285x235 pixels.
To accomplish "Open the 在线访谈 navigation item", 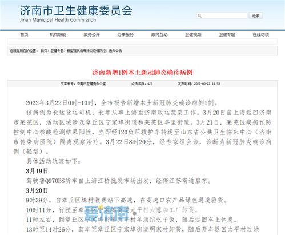I will pyautogui.click(x=260, y=34).
